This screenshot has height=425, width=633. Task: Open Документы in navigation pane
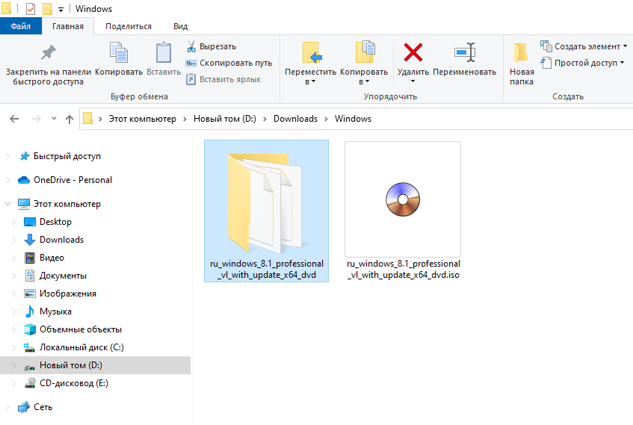point(63,276)
